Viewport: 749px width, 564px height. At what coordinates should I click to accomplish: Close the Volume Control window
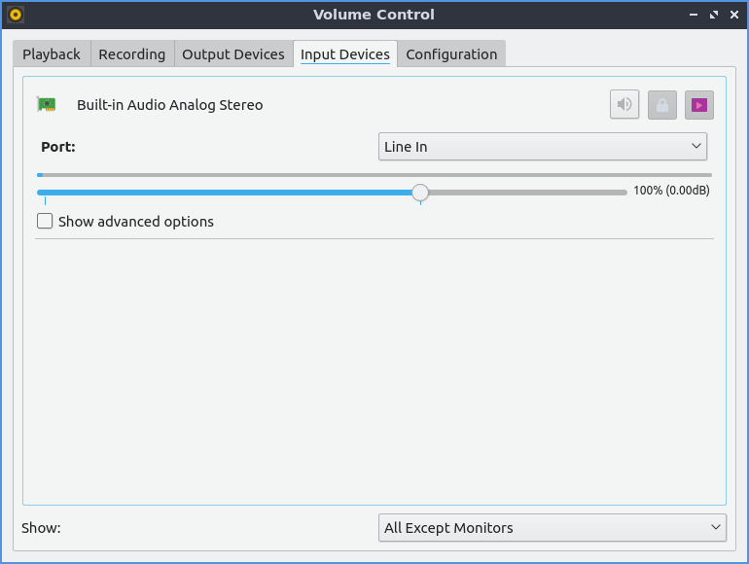click(x=733, y=15)
